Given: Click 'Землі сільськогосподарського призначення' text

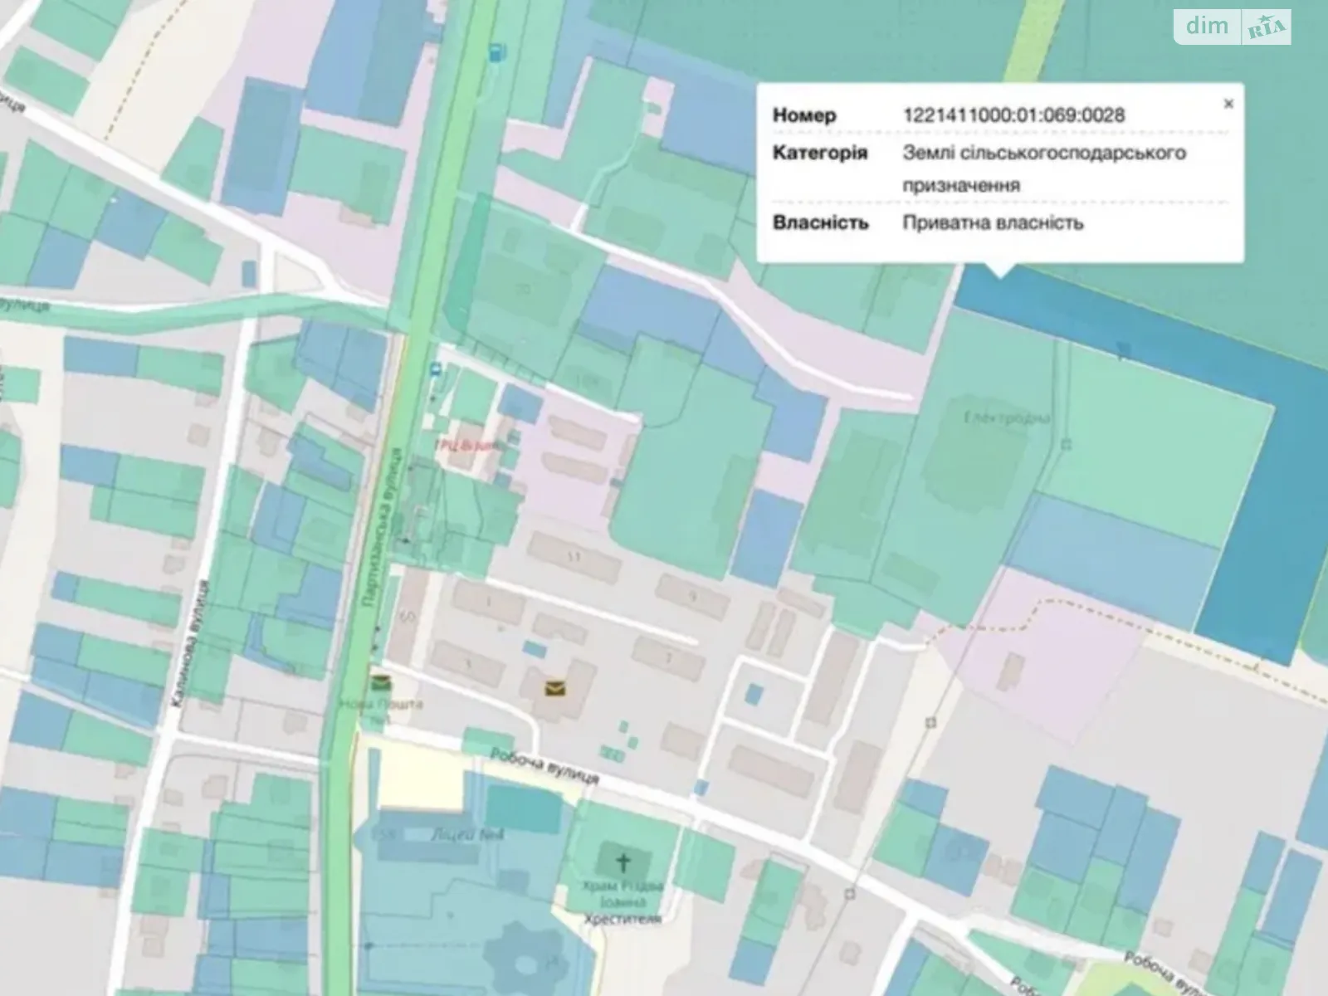Looking at the screenshot, I should 1044,168.
